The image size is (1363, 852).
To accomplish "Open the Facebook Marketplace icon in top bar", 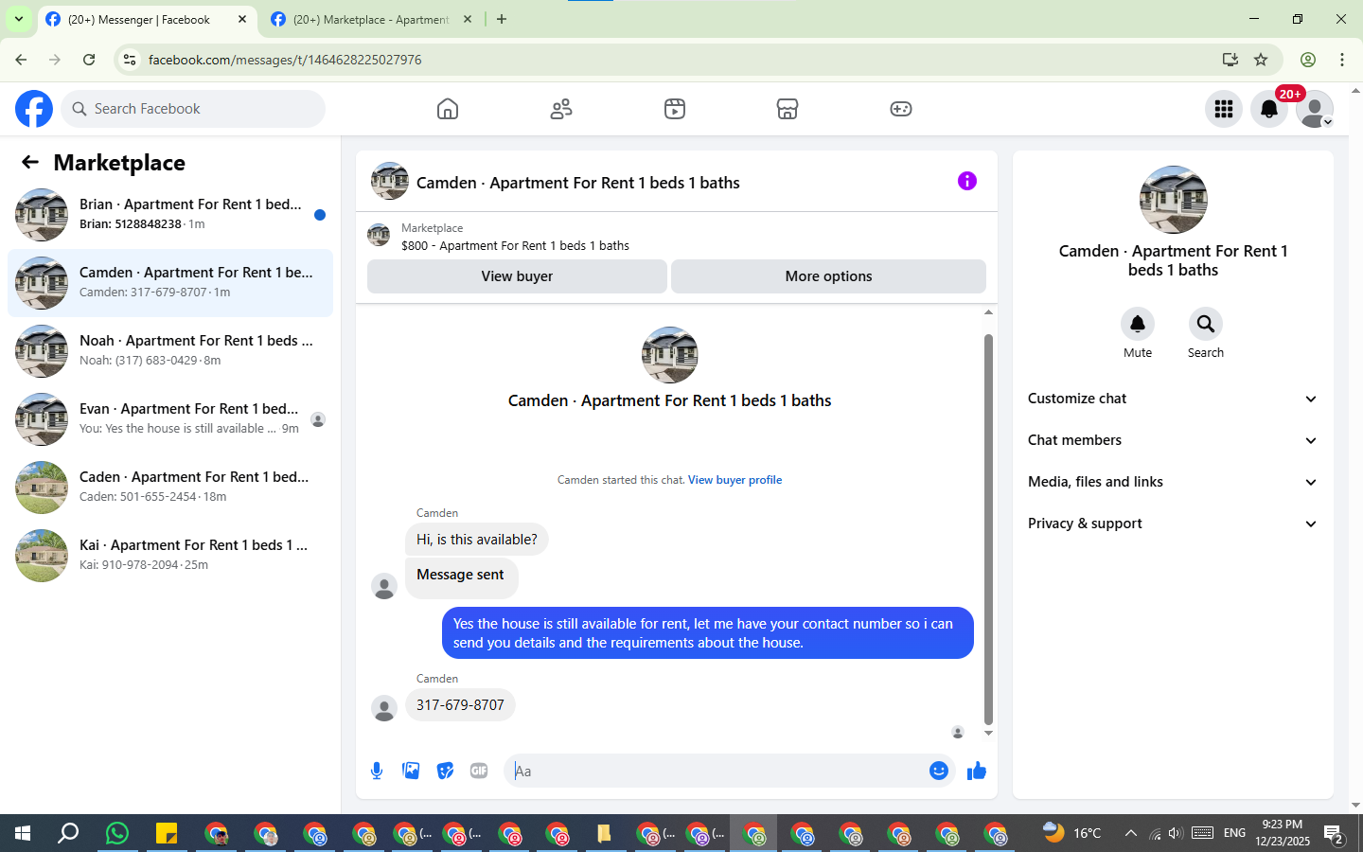I will click(788, 109).
